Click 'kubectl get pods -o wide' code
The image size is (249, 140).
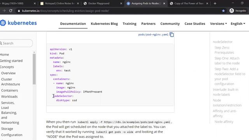(x=115, y=132)
